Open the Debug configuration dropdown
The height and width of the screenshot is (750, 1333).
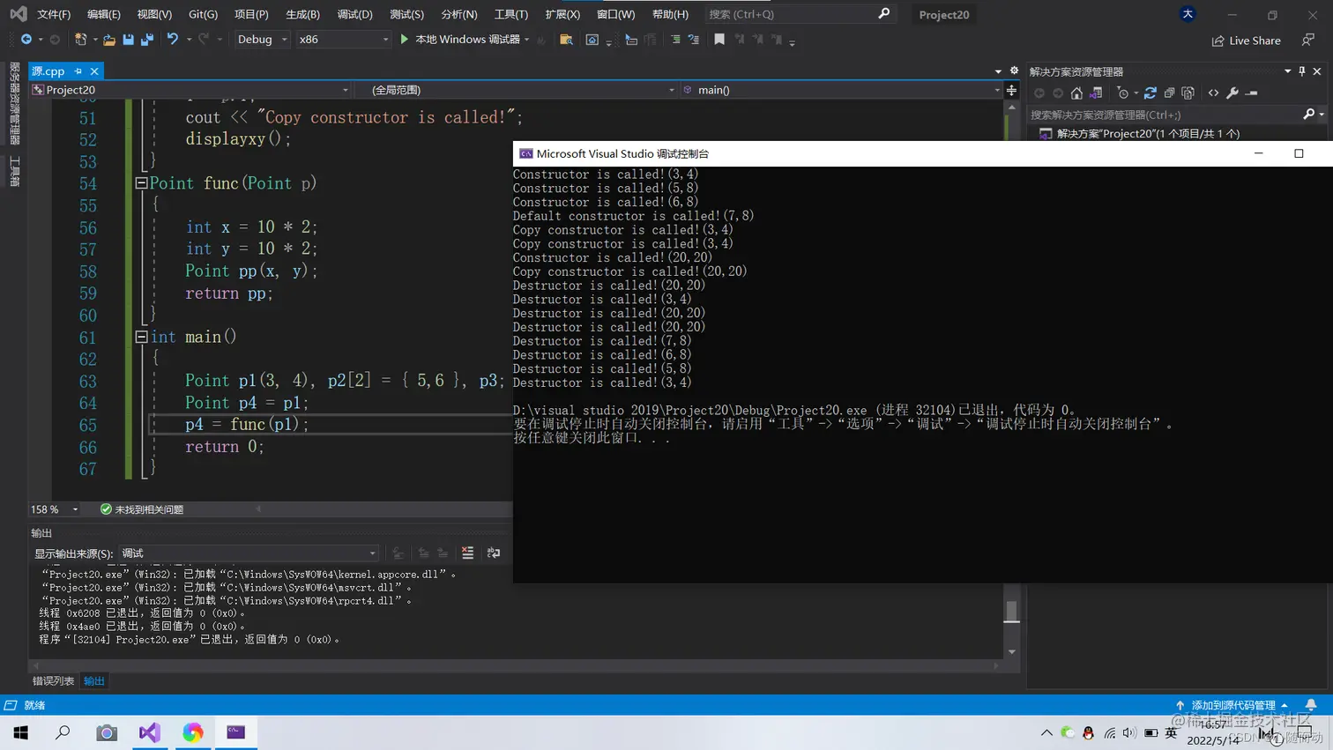pos(262,40)
